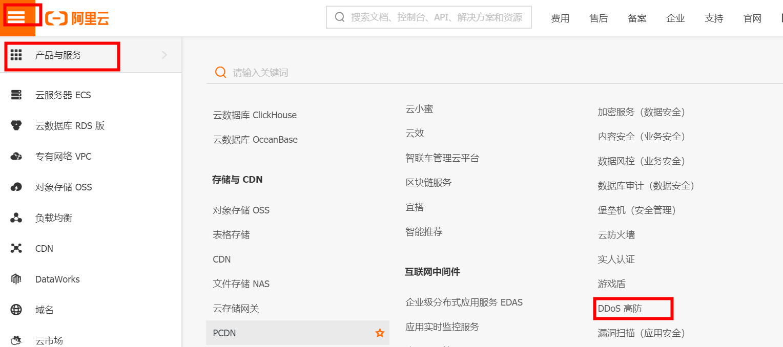Open DataWorks in the sidebar
This screenshot has width=783, height=347.
click(57, 279)
